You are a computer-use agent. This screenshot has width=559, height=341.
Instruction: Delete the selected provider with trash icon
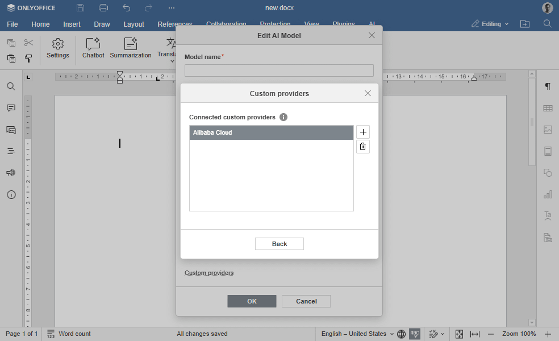click(363, 147)
